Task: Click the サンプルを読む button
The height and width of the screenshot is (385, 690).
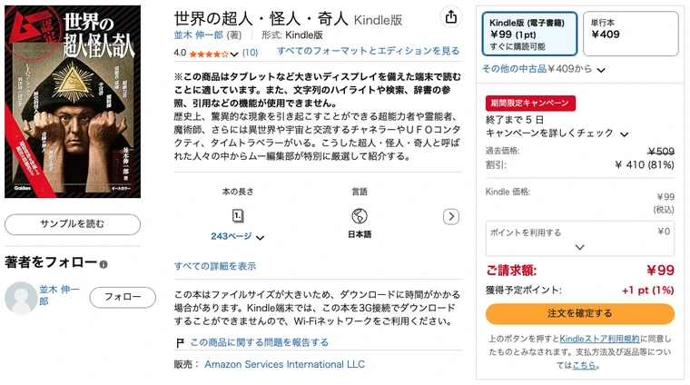Action: pos(73,224)
